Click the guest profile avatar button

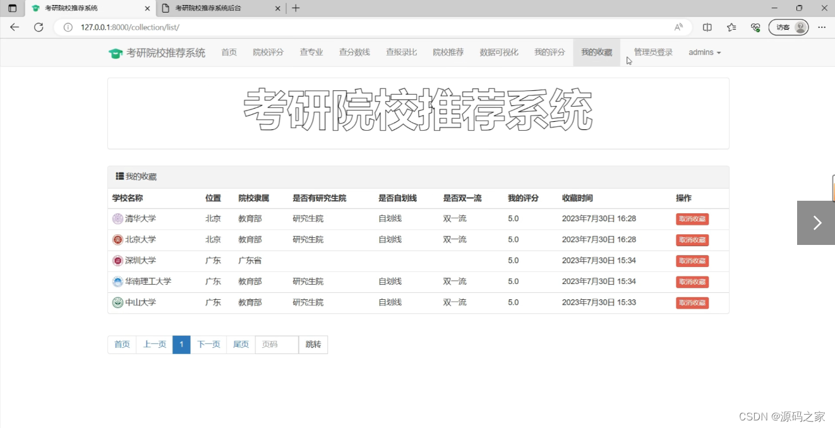[x=789, y=27]
